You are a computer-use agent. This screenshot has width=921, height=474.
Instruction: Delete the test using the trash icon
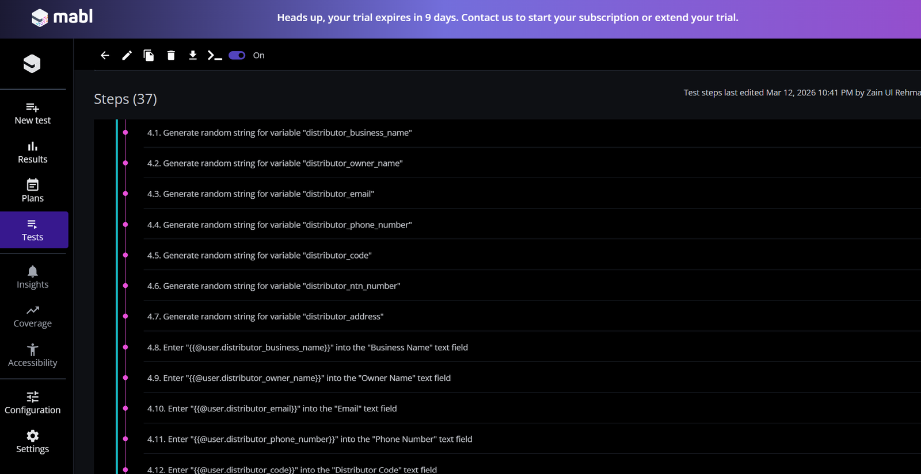point(171,55)
